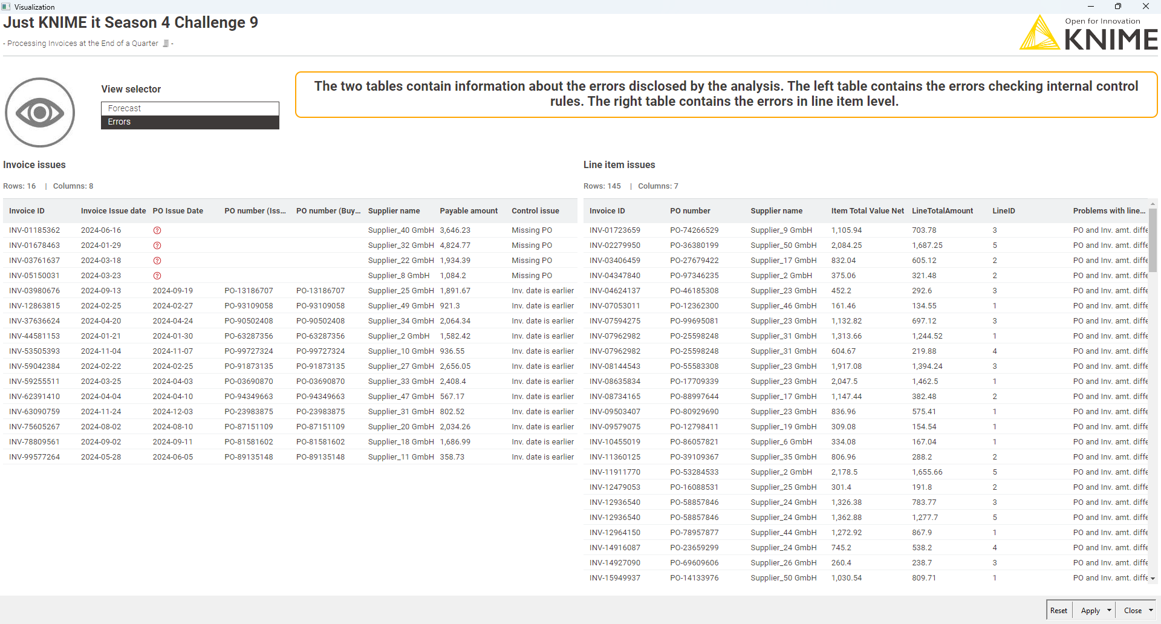Select invoice row INV-44581153

290,336
